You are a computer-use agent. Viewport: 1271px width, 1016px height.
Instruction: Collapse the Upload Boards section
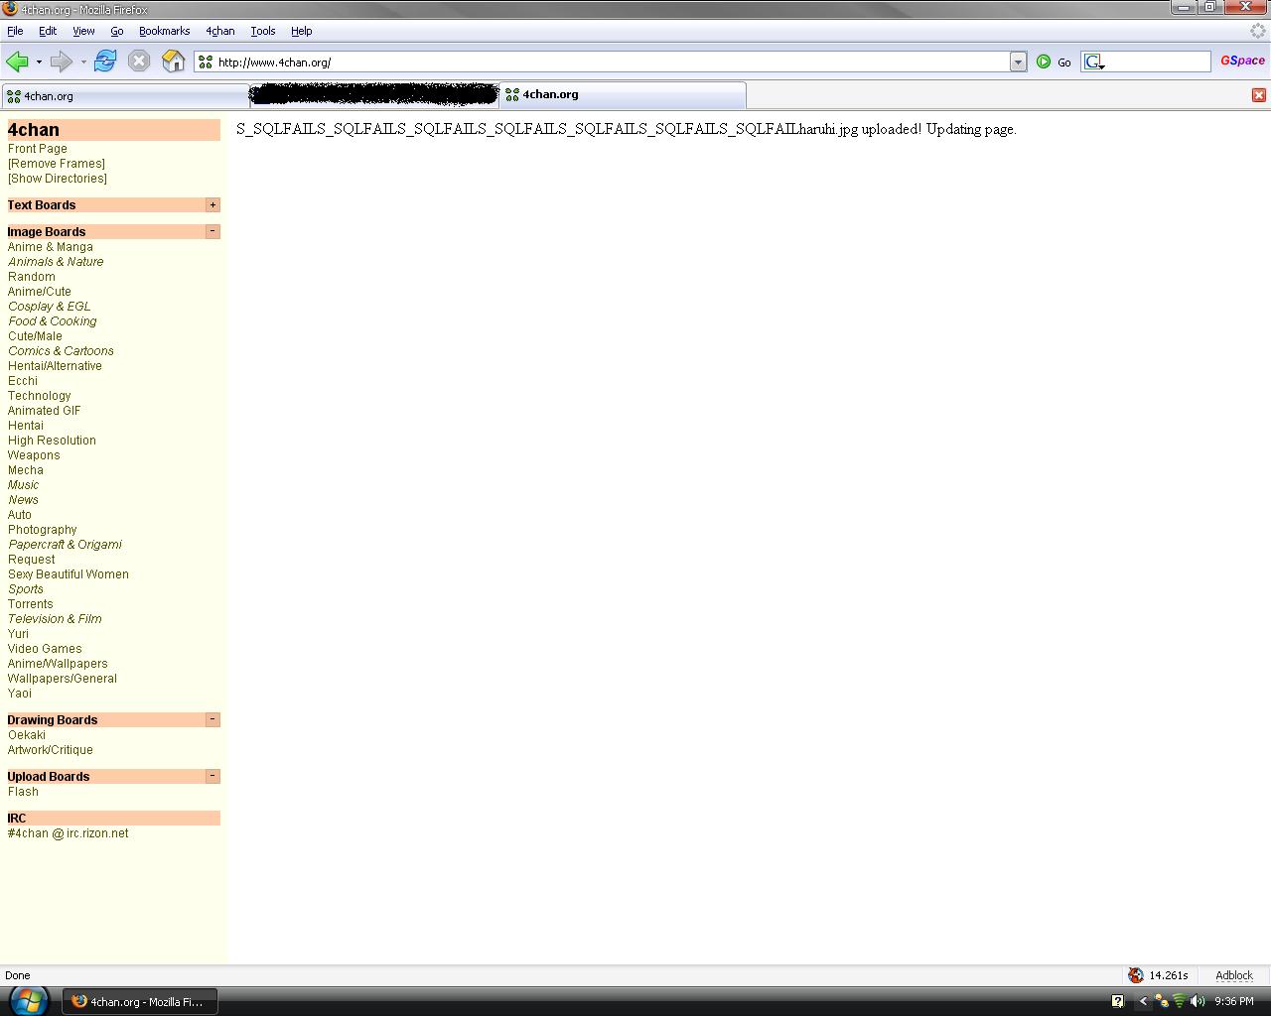[212, 776]
